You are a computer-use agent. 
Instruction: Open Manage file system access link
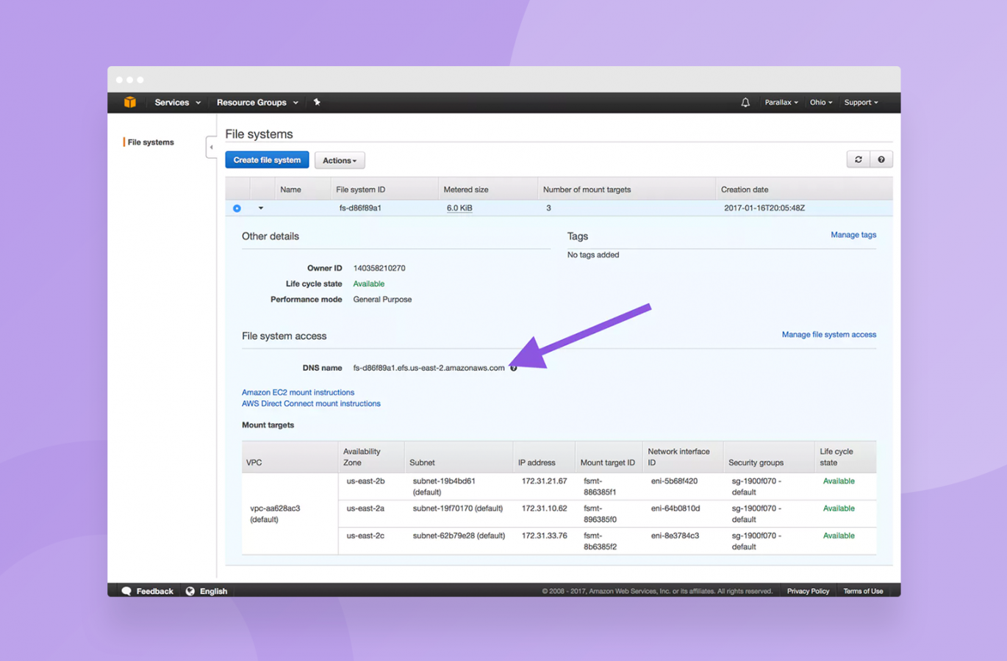click(829, 335)
